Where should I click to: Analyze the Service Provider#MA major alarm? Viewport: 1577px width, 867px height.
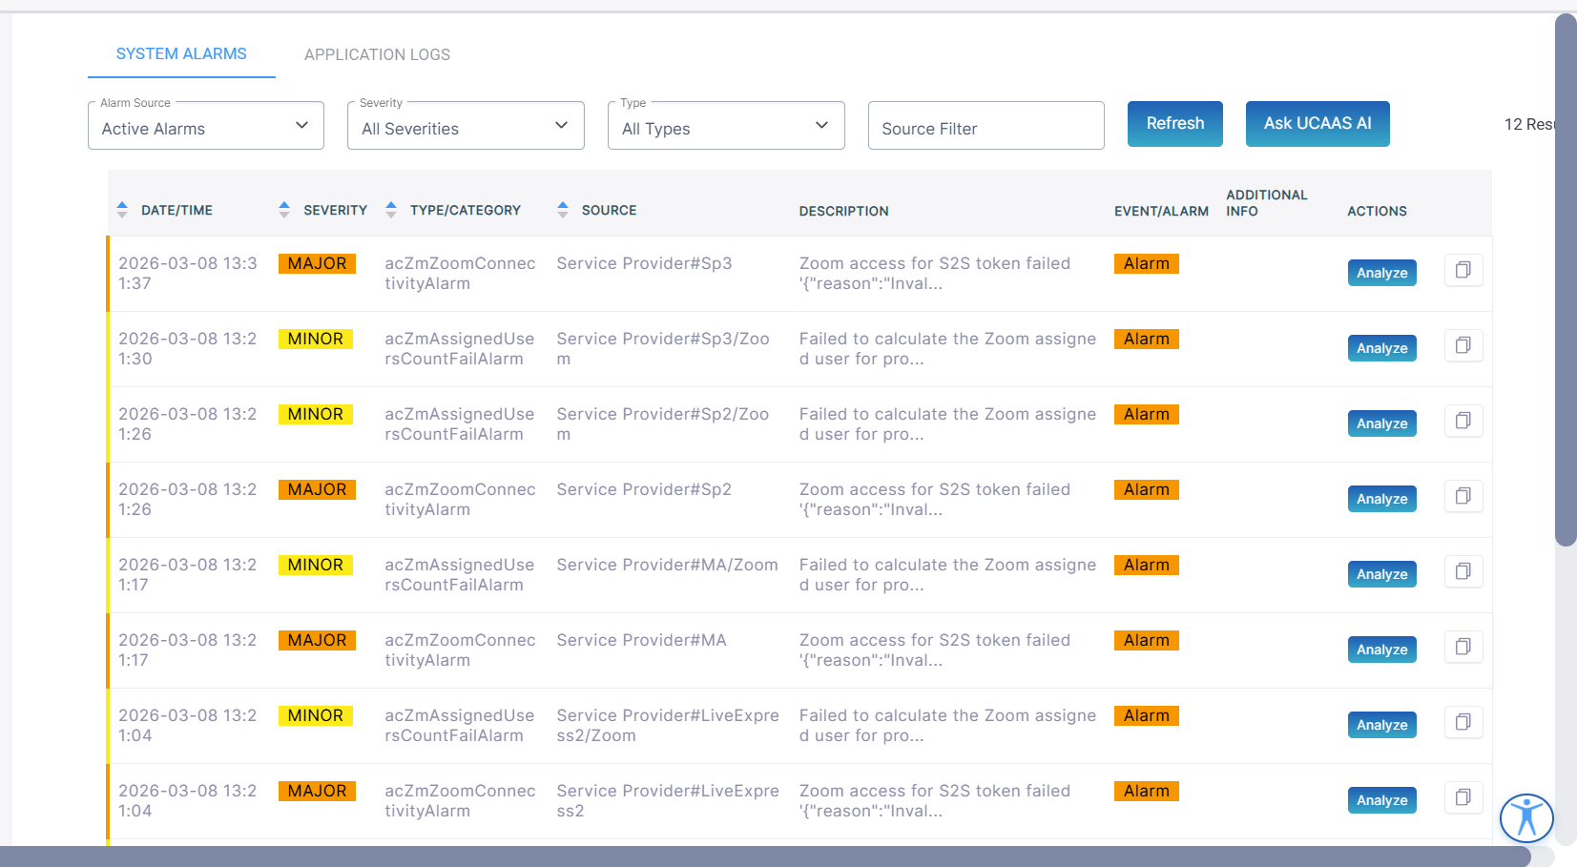1381,650
